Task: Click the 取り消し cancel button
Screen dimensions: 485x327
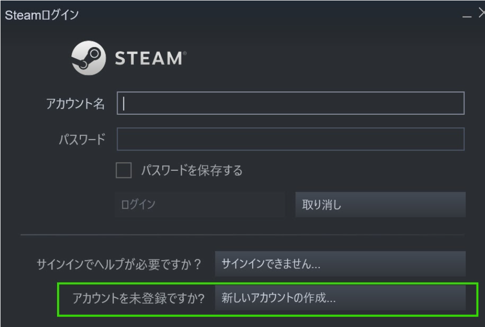Action: (x=380, y=205)
